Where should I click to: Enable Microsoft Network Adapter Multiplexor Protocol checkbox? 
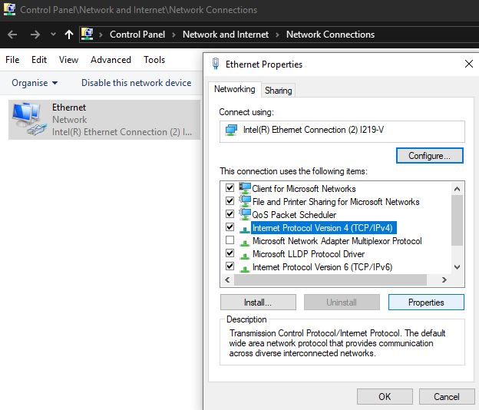(230, 241)
